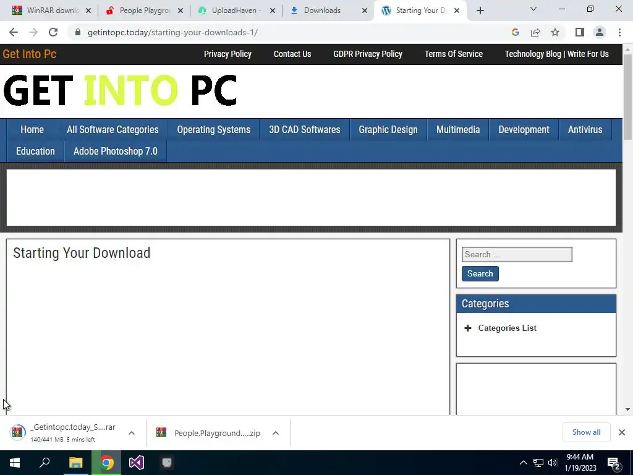Screen dimensions: 633x475
Task: Open Graphic Design menu item
Action: (x=388, y=130)
